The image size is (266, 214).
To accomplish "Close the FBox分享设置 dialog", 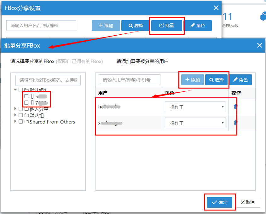I will (216, 8).
